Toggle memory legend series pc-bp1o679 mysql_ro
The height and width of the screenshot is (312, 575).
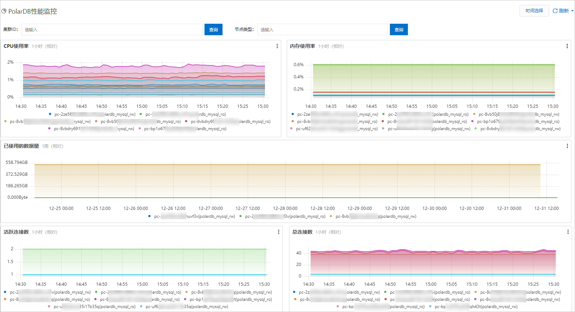coord(515,121)
